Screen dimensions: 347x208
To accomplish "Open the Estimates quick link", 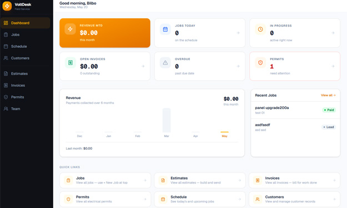I will tap(200, 180).
